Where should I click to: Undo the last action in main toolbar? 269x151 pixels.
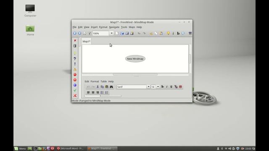tap(139, 33)
